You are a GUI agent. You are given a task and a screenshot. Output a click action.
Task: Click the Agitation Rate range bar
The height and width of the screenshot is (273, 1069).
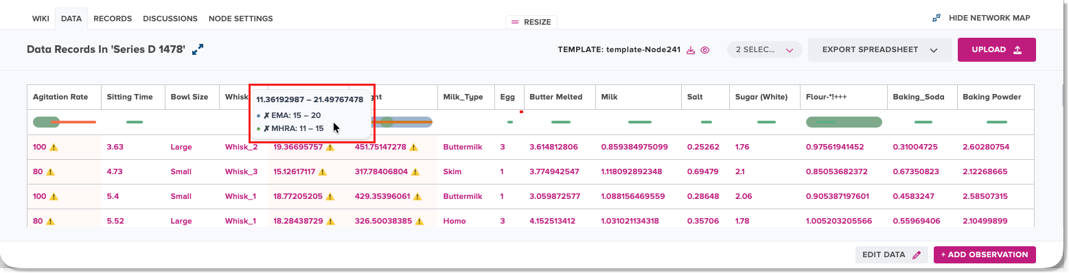[x=65, y=122]
